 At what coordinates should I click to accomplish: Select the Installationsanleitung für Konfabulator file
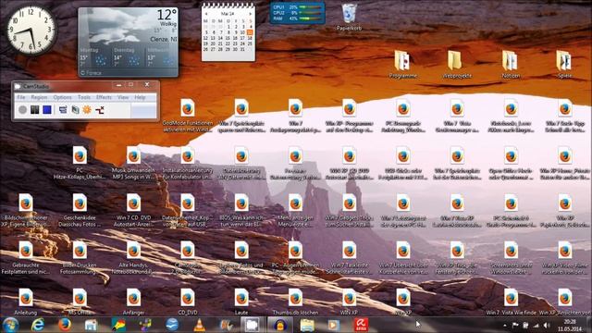tap(188, 163)
